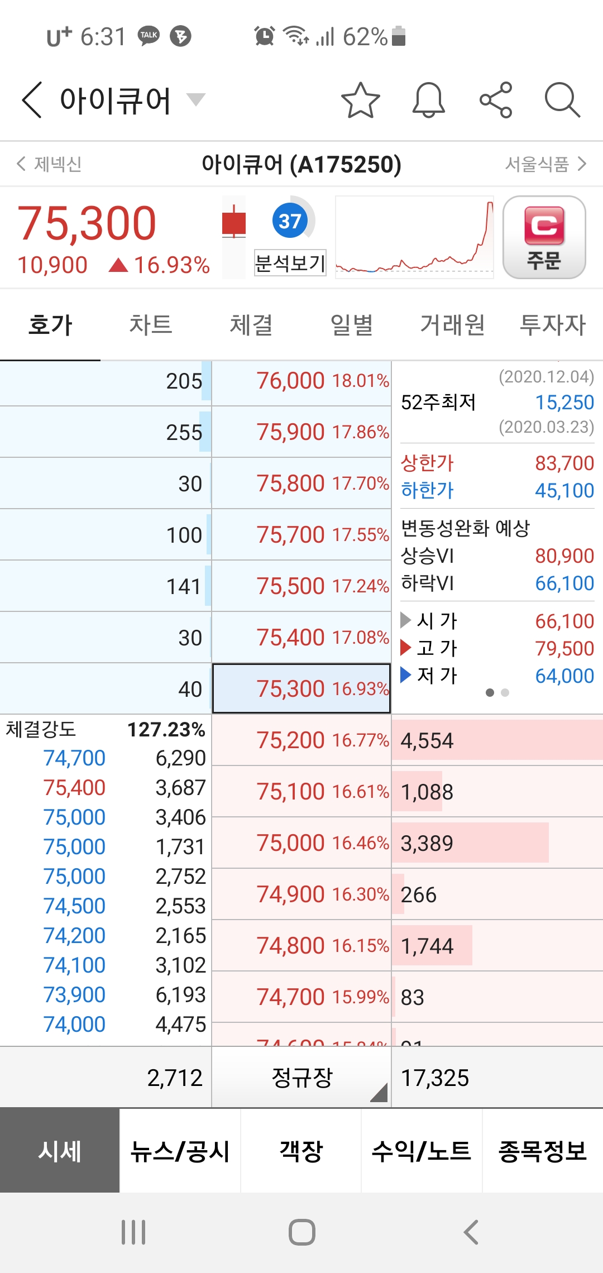Select ask price 75,500
The image size is (603, 1273).
pos(301,586)
